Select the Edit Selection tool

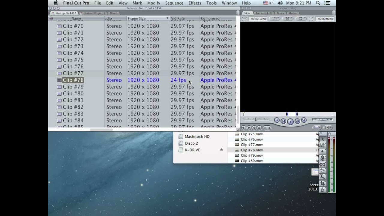(322, 145)
